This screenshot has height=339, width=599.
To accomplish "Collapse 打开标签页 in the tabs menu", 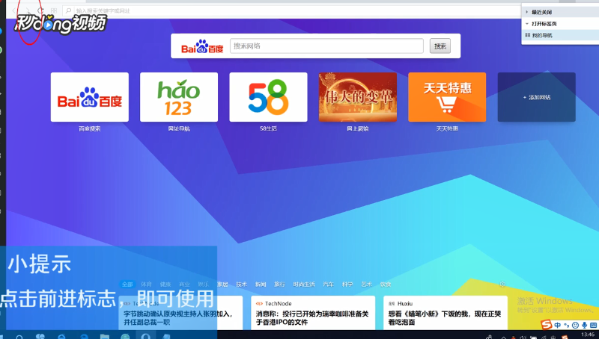I will [x=560, y=24].
